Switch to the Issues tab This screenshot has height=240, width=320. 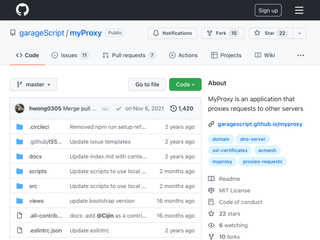click(70, 55)
